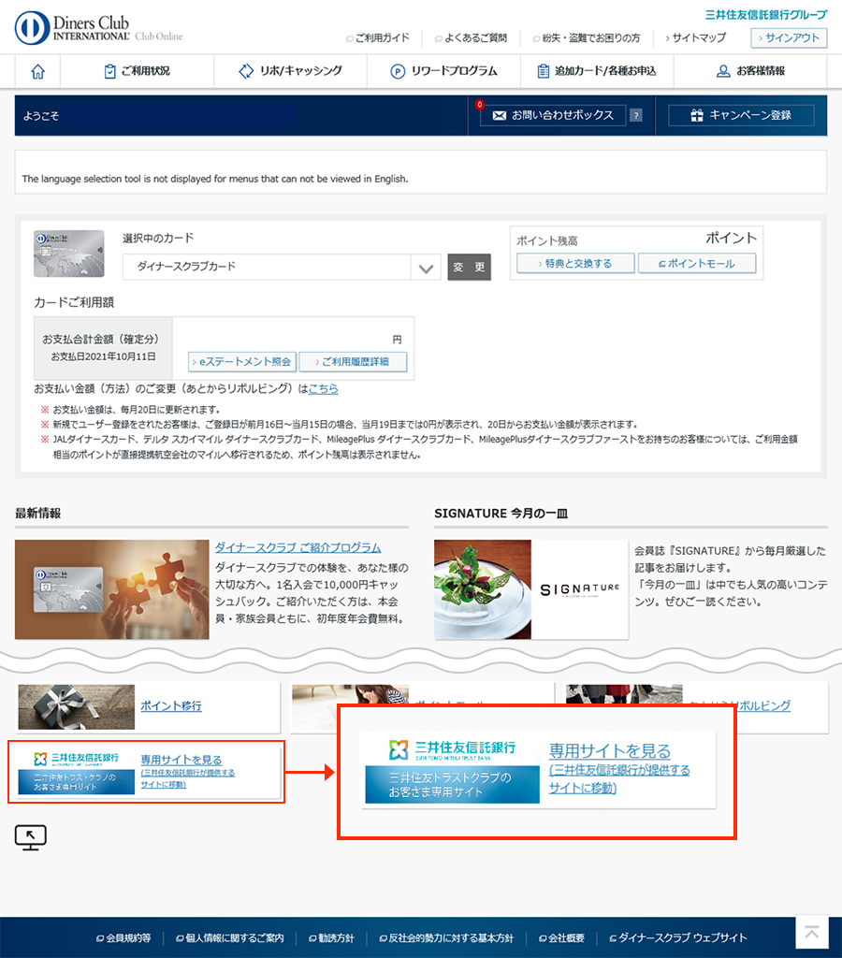This screenshot has height=958, width=842.
Task: Open the よくあるご質問 link
Action: 471,37
